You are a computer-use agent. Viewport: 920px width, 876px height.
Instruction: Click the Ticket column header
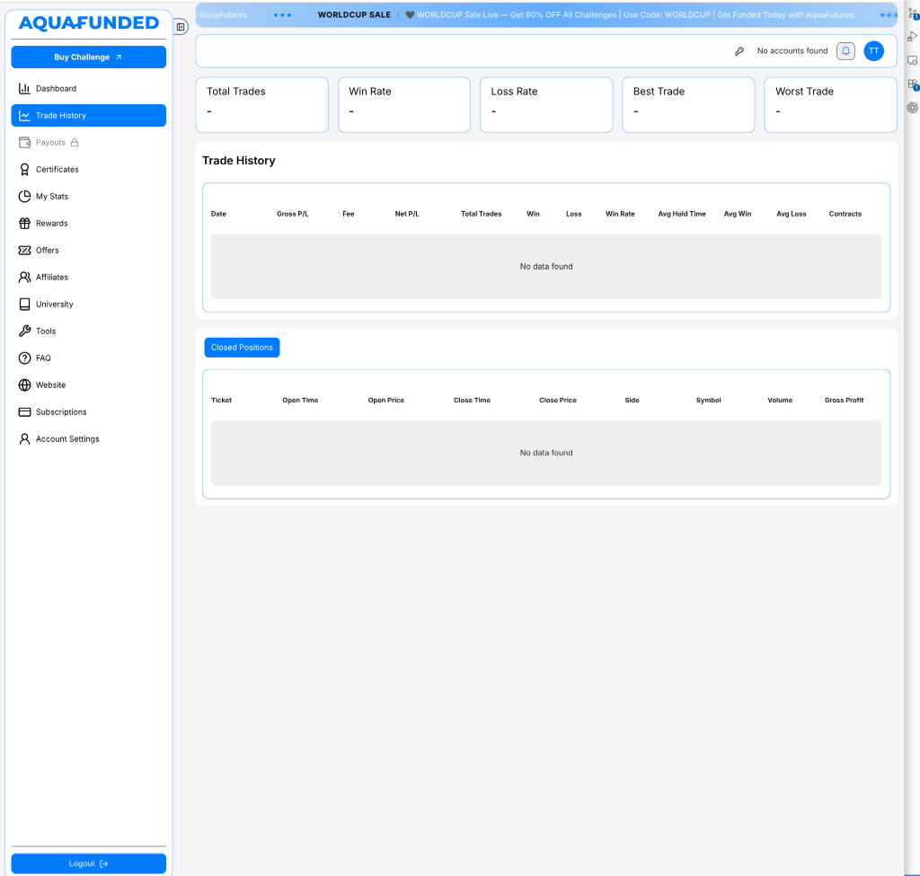pos(221,400)
